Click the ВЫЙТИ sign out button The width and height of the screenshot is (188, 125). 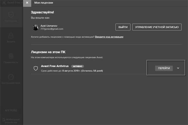(x=123, y=27)
